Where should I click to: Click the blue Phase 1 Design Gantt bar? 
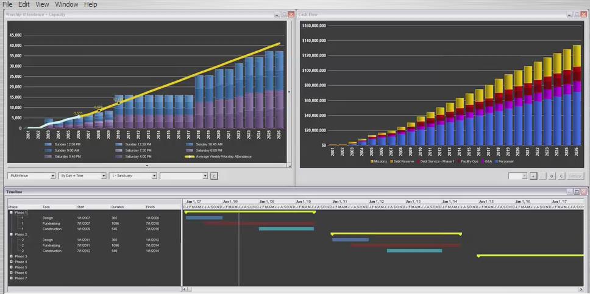(204, 218)
